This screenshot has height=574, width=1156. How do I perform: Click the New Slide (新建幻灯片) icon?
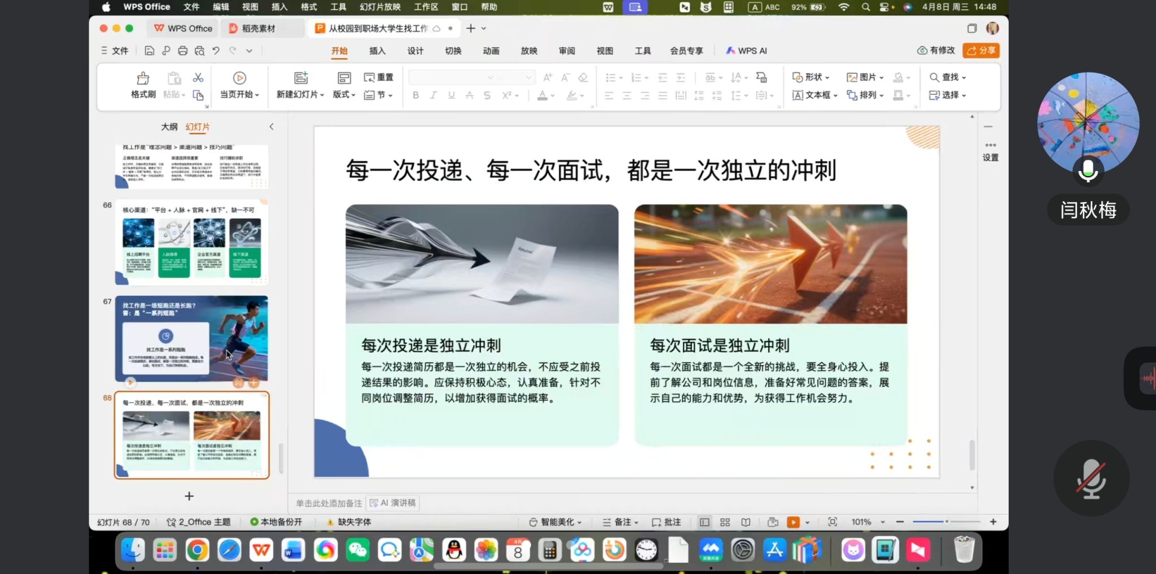tap(301, 78)
